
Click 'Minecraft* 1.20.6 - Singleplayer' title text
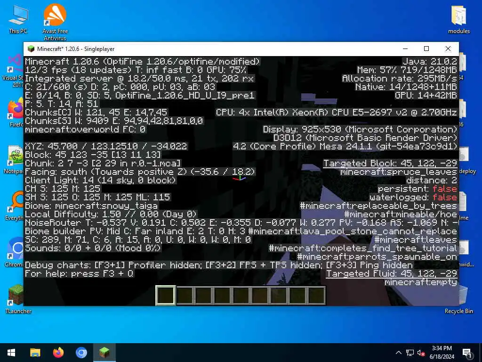click(x=76, y=49)
